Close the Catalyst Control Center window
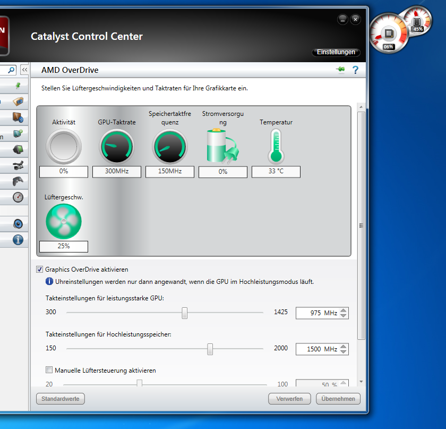The image size is (446, 429). [355, 19]
